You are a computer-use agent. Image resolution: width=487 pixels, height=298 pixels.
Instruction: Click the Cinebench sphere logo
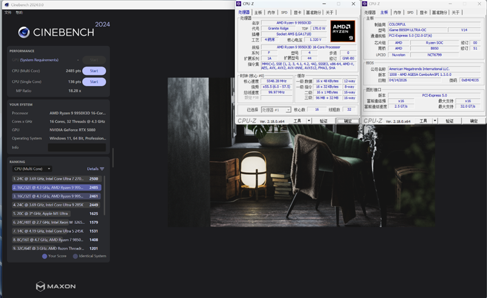point(24,32)
